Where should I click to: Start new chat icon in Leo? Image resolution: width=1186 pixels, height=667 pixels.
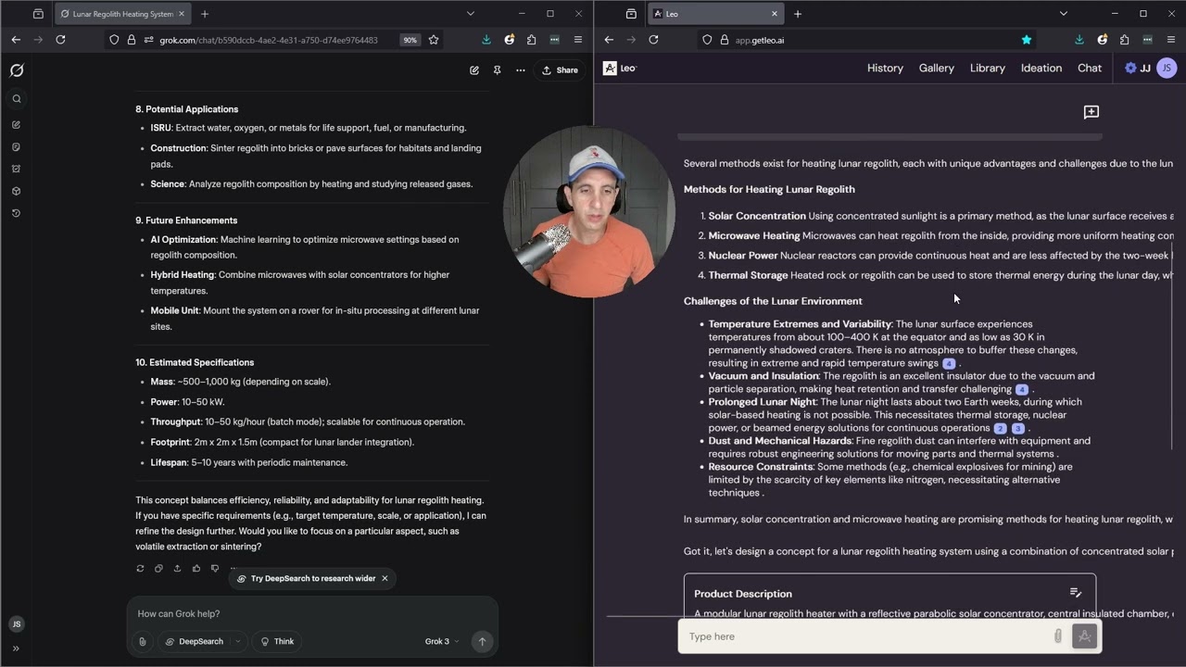point(1091,112)
